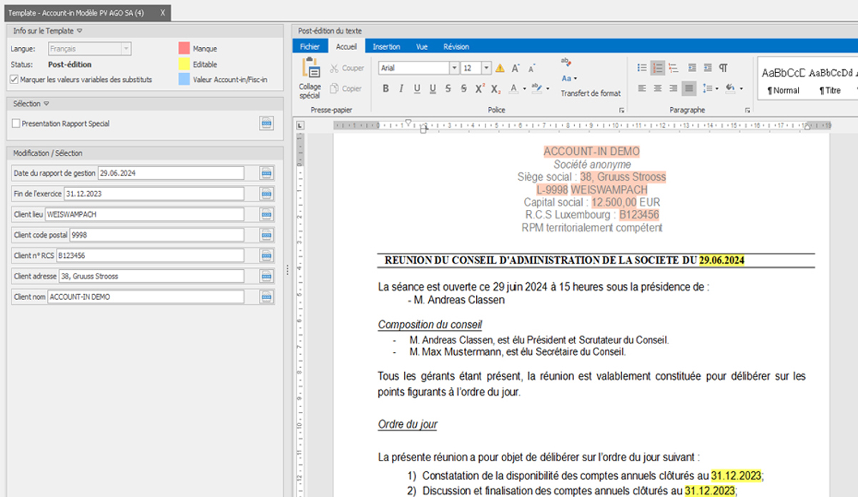Open the Fichier ribbon tab
Viewport: 858px width, 497px height.
coord(310,46)
